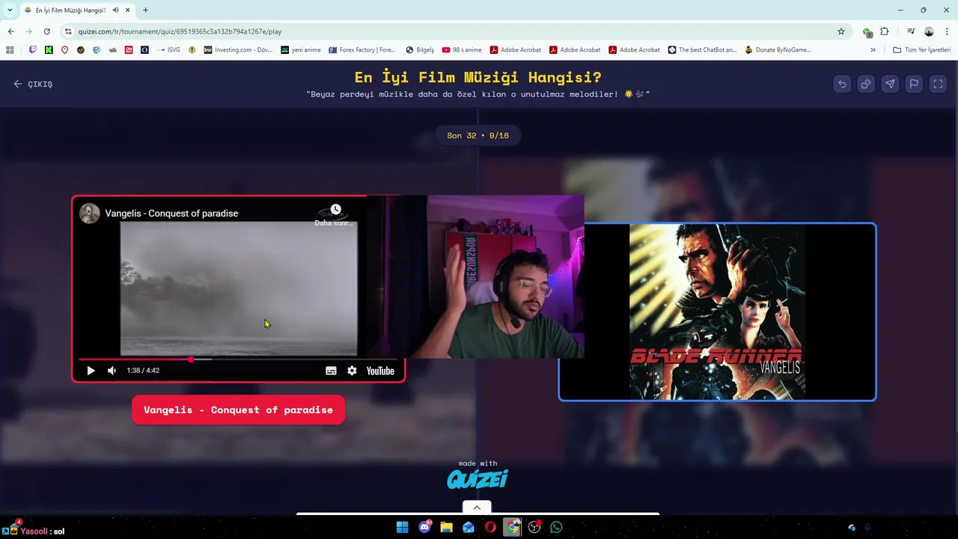Image resolution: width=958 pixels, height=539 pixels.
Task: Share the quiz with paper-plane icon
Action: (890, 84)
